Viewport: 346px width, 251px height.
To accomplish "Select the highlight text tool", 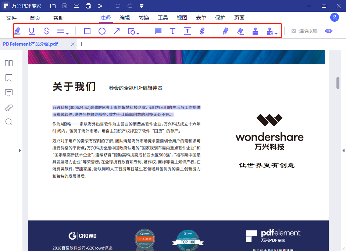I will pos(17,31).
